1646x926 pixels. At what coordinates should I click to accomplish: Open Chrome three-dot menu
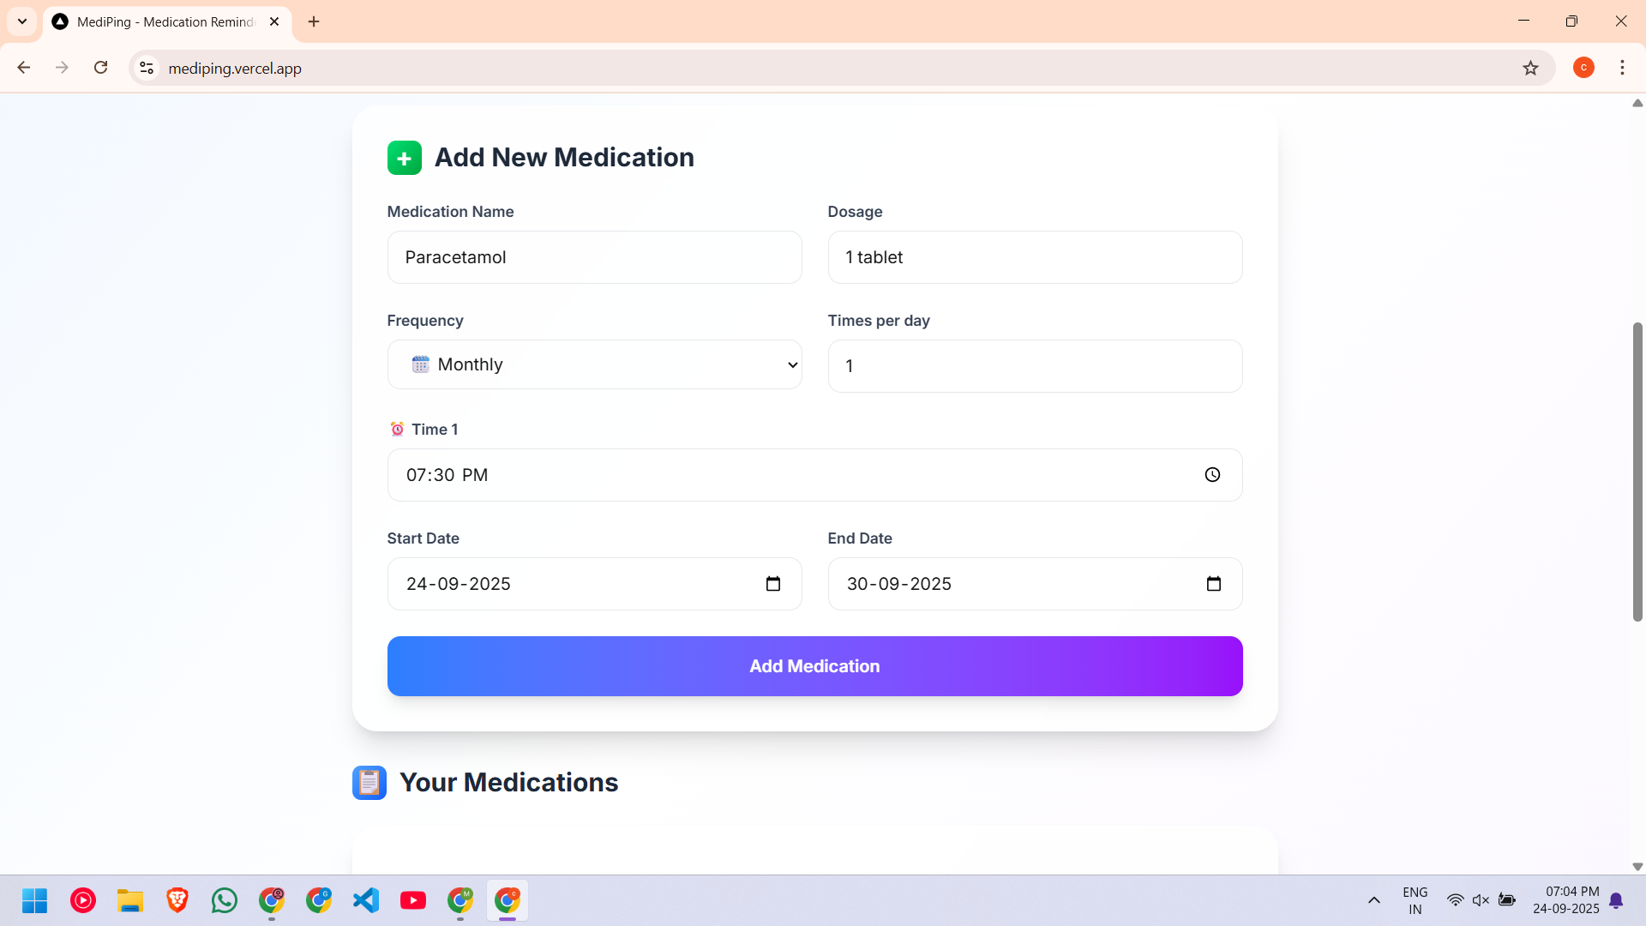pos(1622,68)
